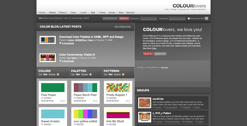Click the COLOURlovers logo in the header

point(189,6)
